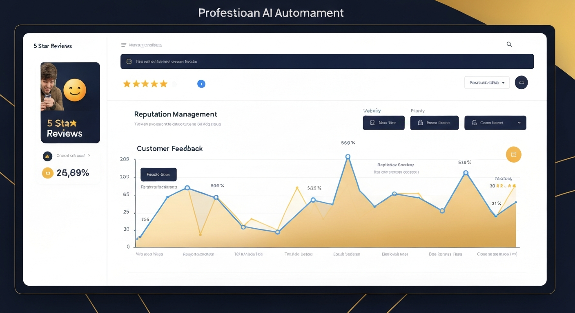Select the icon in the dark notification banner
Screen dimensions: 575x313
pyautogui.click(x=129, y=62)
